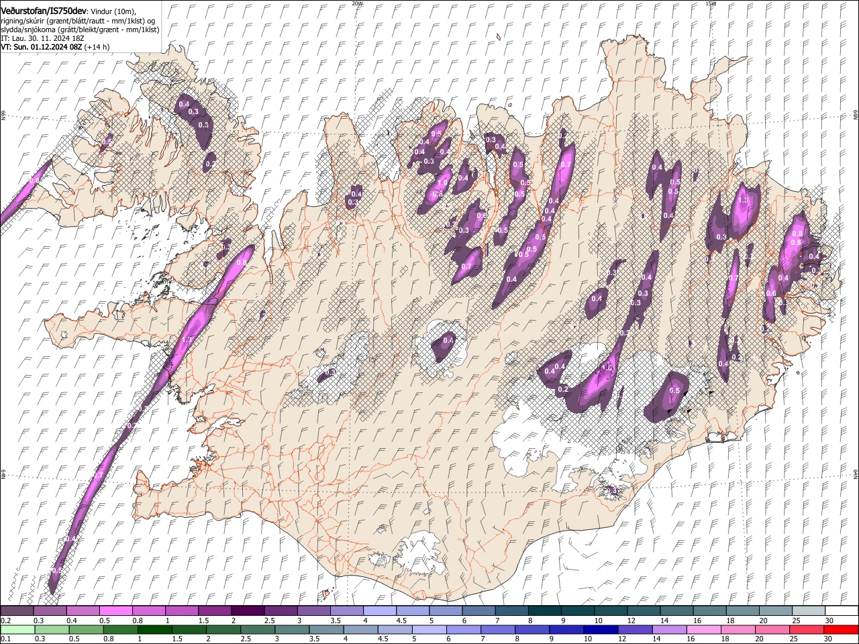Click the lower legend swatch between 25 and 30
Image resolution: width=859 pixels, height=644 pixels.
[806, 630]
